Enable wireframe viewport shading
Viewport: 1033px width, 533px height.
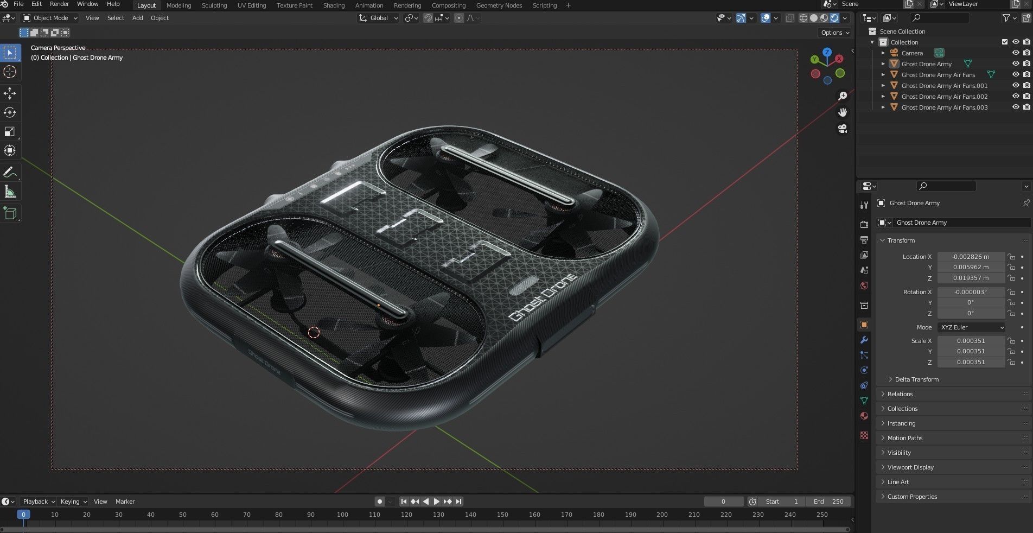pyautogui.click(x=803, y=18)
